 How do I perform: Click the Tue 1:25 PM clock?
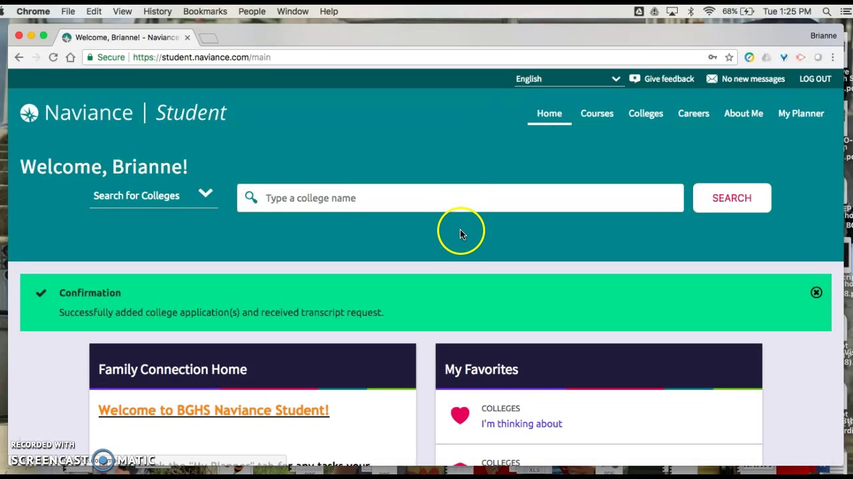[x=787, y=11]
